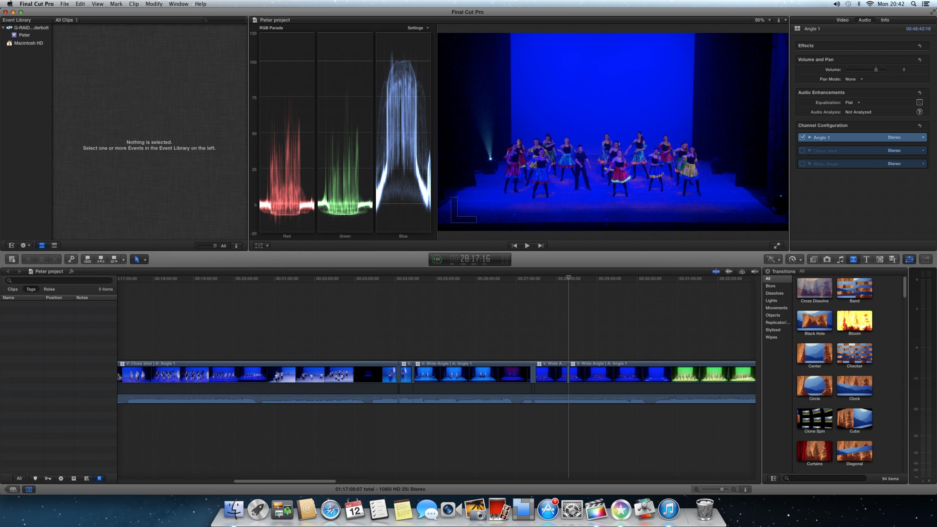Reset the Volume and Pan section

pyautogui.click(x=919, y=60)
